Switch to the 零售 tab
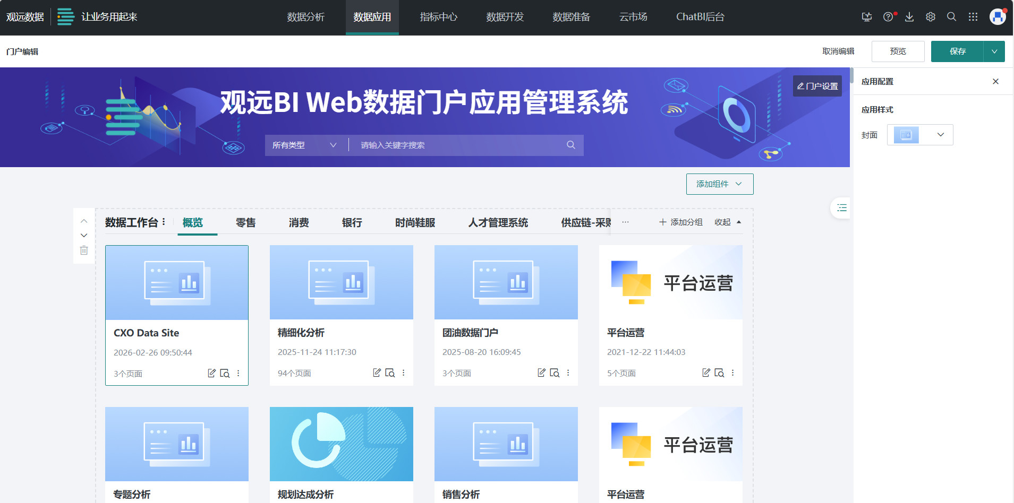Screen dimensions: 1014x503 click(x=245, y=222)
